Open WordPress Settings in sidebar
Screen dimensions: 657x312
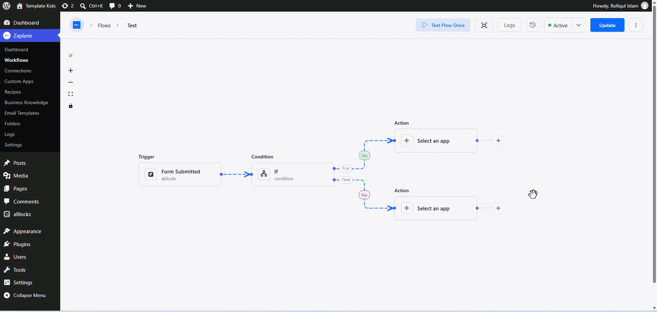30,283
